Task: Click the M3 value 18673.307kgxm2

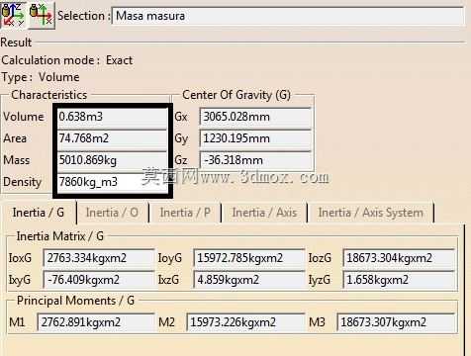Action: click(396, 322)
